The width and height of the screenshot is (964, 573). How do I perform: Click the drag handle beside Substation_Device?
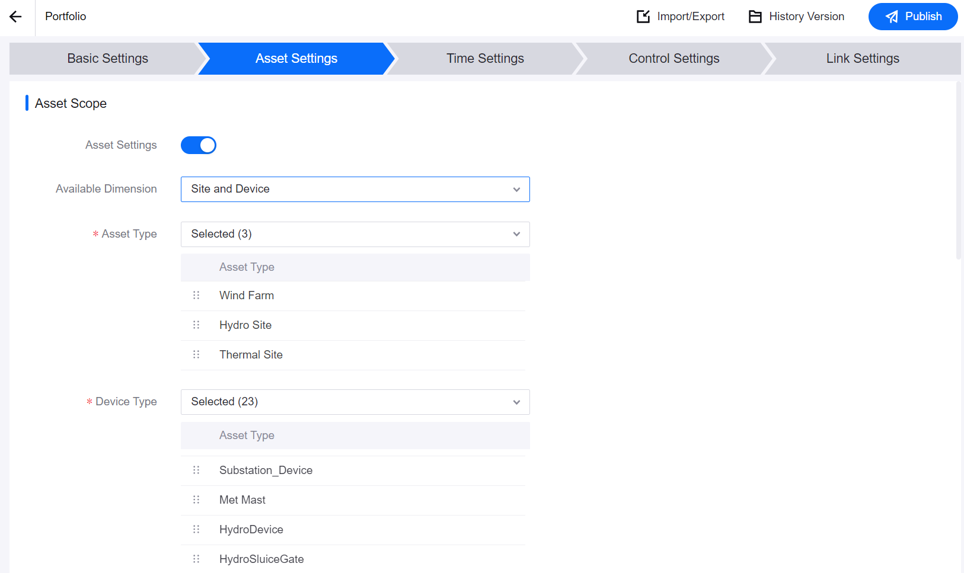(x=196, y=470)
